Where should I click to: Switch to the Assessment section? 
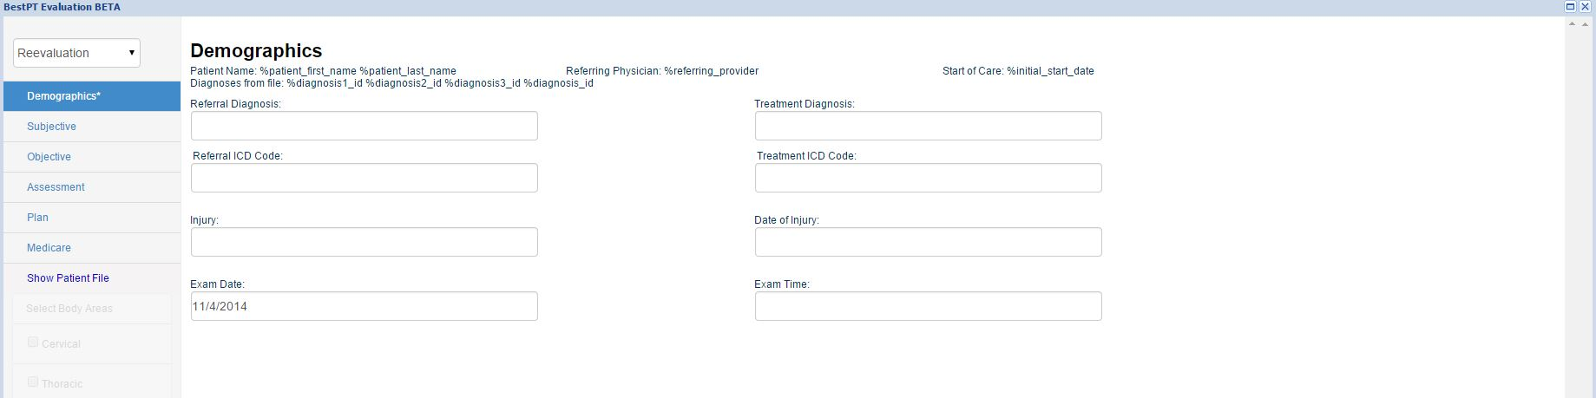[56, 187]
